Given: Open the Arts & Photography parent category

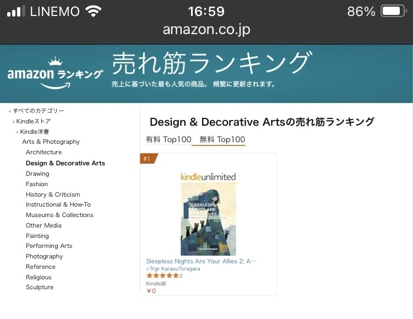Looking at the screenshot, I should pyautogui.click(x=51, y=142).
